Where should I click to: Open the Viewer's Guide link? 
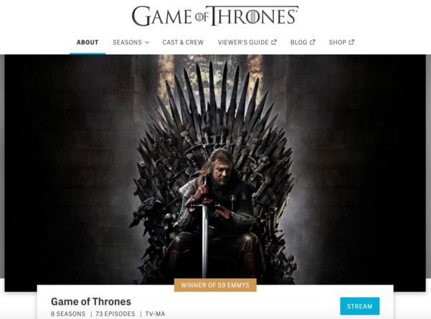[x=243, y=42]
